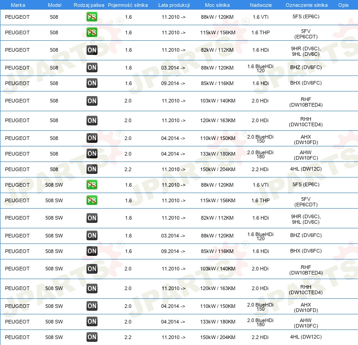Click diesel ON icon for 508 BHZ engine
The width and height of the screenshot is (358, 345).
click(92, 68)
